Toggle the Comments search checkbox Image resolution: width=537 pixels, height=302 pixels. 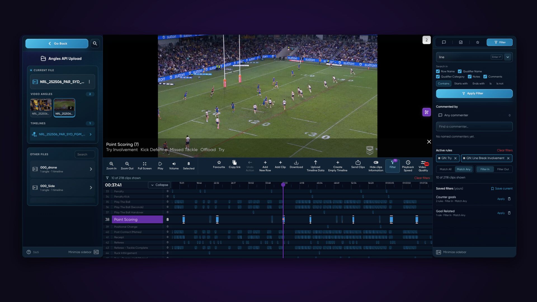click(x=485, y=77)
